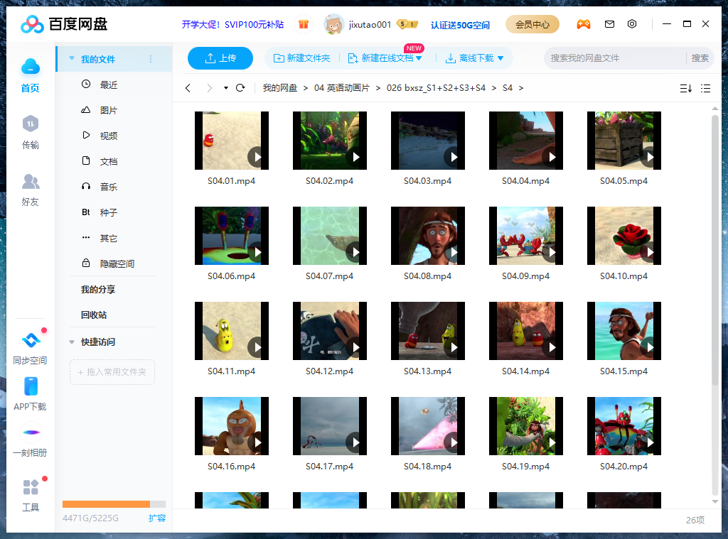728x539 pixels.
Task: Select 音乐 in the sidebar
Action: (x=113, y=187)
